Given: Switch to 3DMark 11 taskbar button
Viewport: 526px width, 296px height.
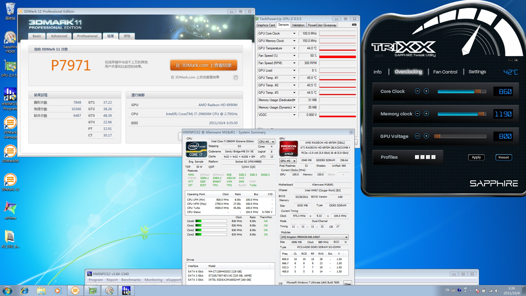Looking at the screenshot, I should click(x=75, y=291).
